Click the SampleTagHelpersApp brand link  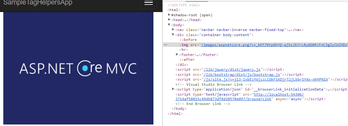[x=38, y=3]
